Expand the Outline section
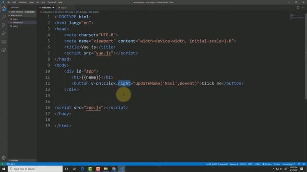 22,161
